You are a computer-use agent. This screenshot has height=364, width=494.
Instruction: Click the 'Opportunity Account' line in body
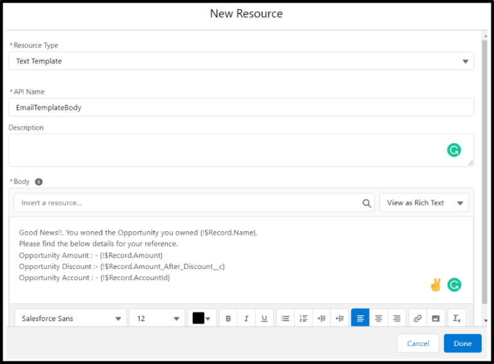(x=95, y=278)
